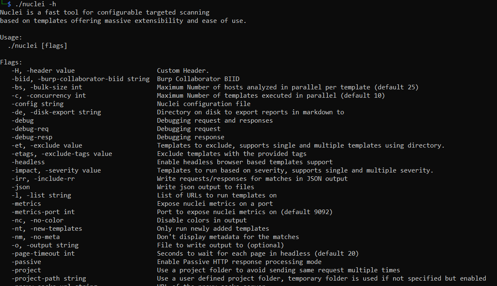Click the -passive flag entry
The image size is (497, 286).
click(26, 262)
